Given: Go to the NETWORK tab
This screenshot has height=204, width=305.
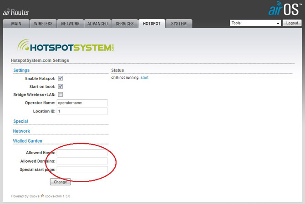Looking at the screenshot, I should coord(71,24).
